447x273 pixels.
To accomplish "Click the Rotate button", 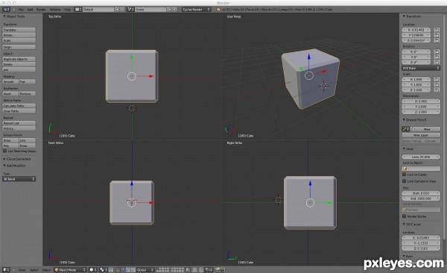I will pos(19,35).
